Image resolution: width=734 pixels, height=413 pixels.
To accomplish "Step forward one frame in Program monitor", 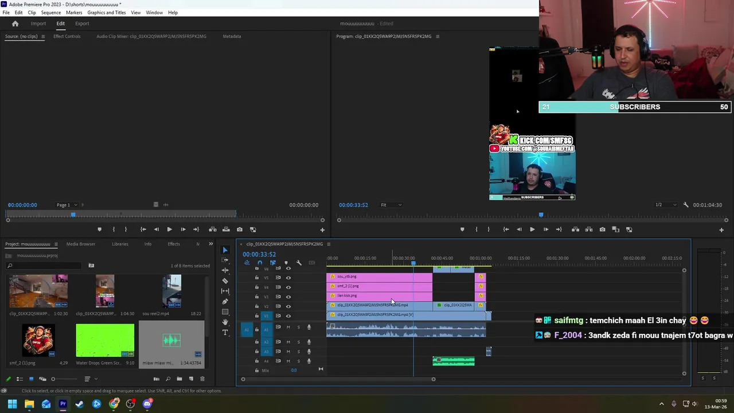I will pyautogui.click(x=545, y=229).
